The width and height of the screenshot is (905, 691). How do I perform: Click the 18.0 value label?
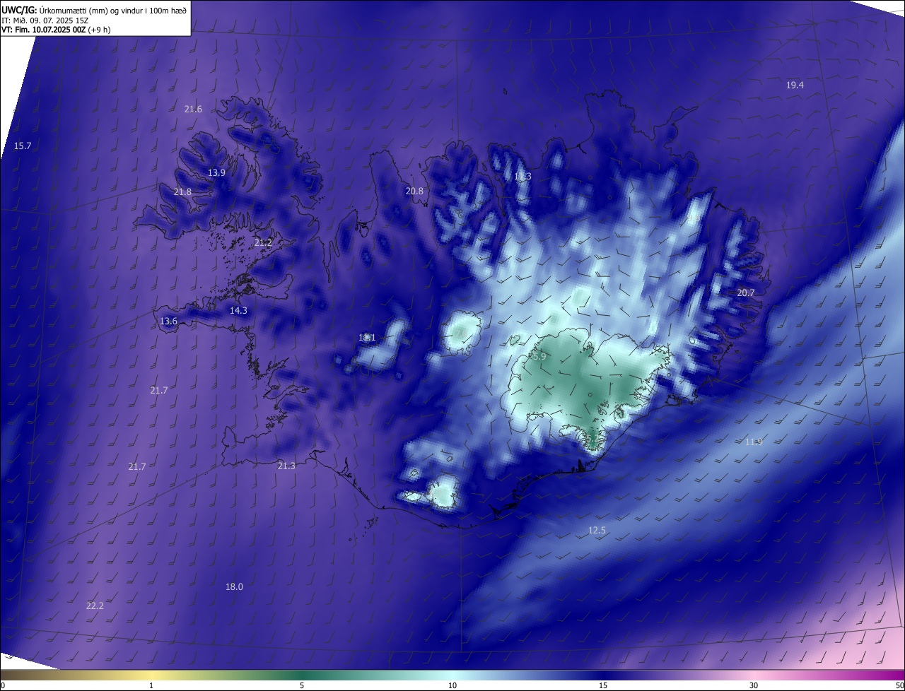coord(234,586)
